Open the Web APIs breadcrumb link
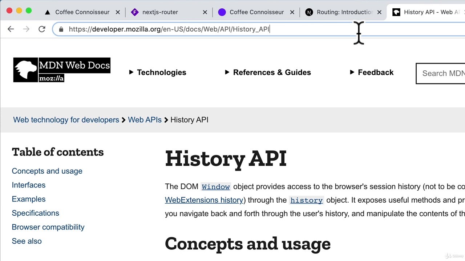The height and width of the screenshot is (261, 465). [145, 120]
